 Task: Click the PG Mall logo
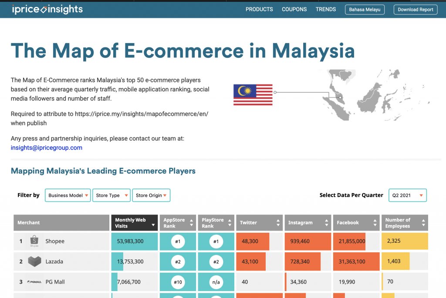pos(34,282)
